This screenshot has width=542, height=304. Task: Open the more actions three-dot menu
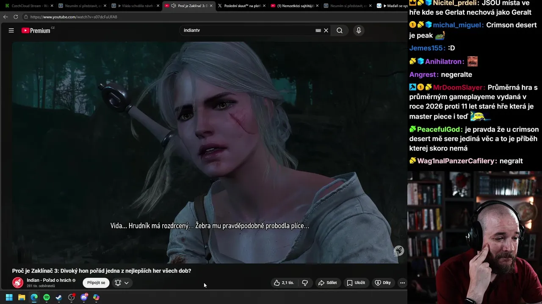(402, 283)
